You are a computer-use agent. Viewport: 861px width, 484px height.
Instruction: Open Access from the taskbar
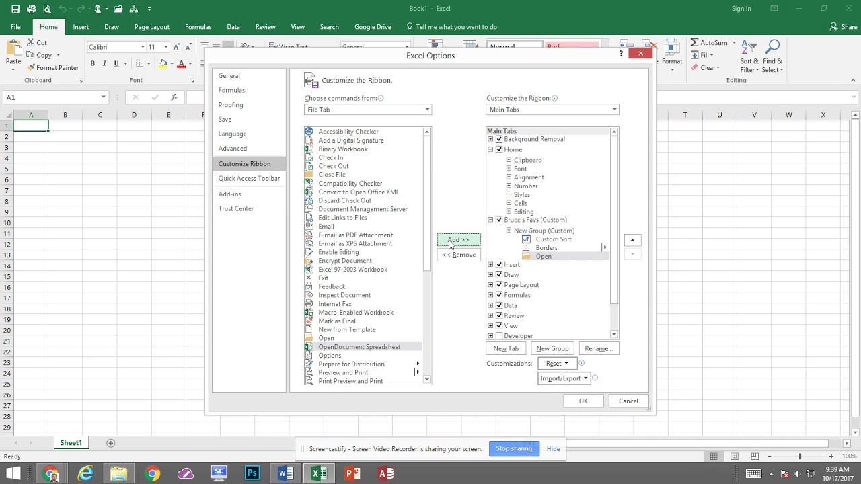(x=386, y=473)
